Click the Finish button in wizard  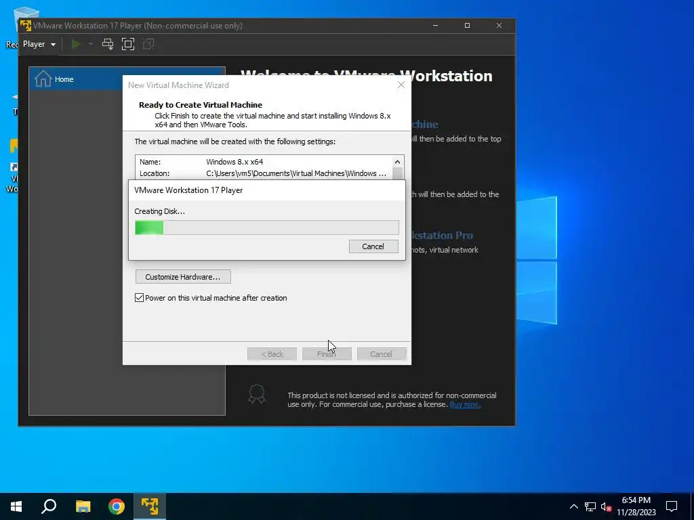[327, 354]
